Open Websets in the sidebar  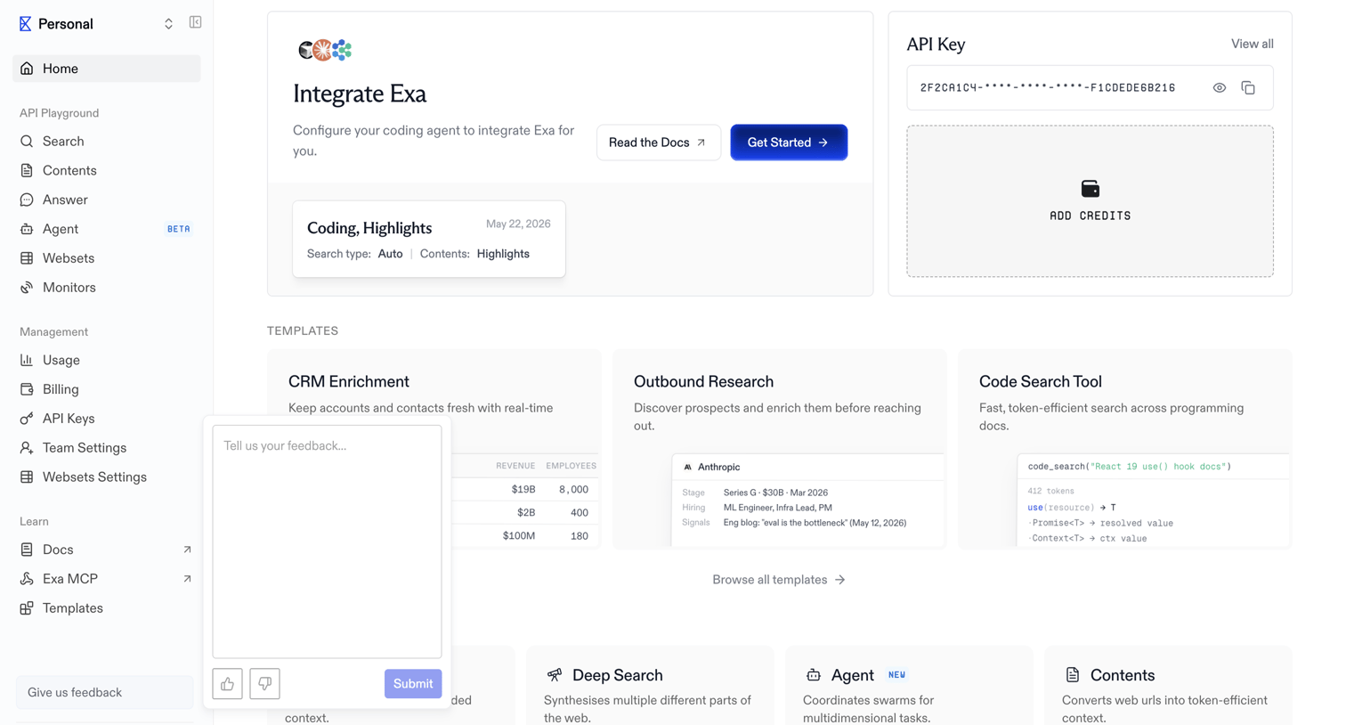tap(106, 258)
